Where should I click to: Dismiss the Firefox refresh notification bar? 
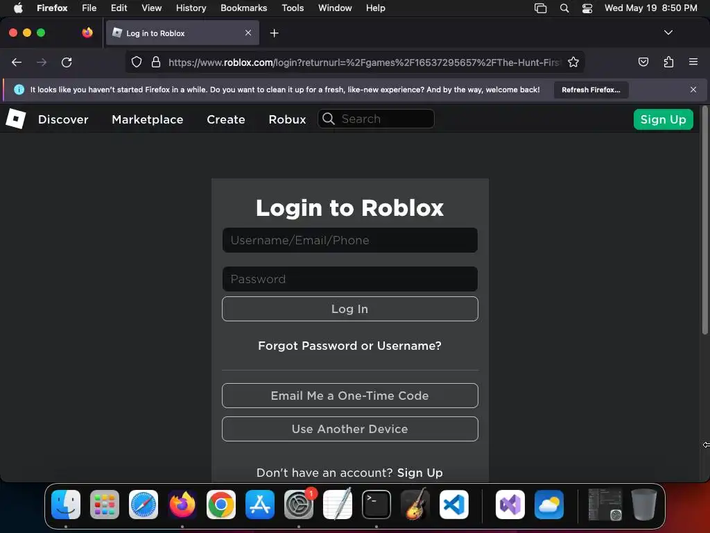coord(693,90)
